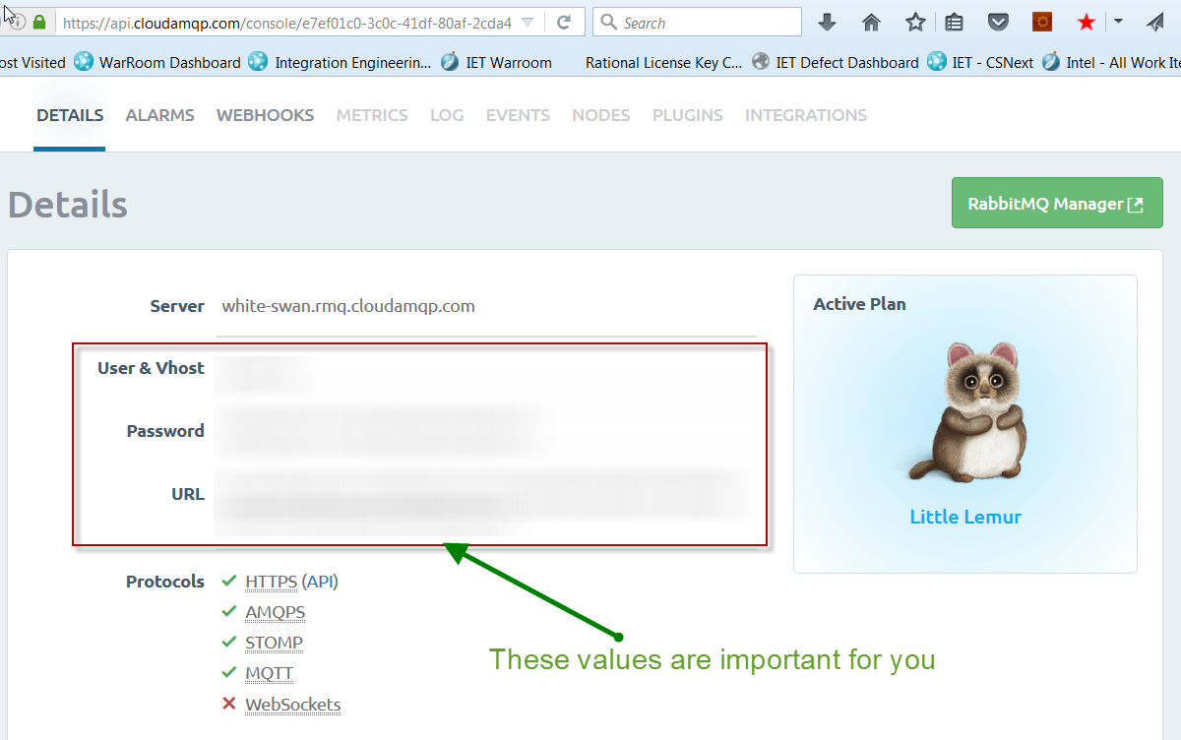Viewport: 1181px width, 740px height.
Task: Click the User & Vhost label
Action: 152,368
